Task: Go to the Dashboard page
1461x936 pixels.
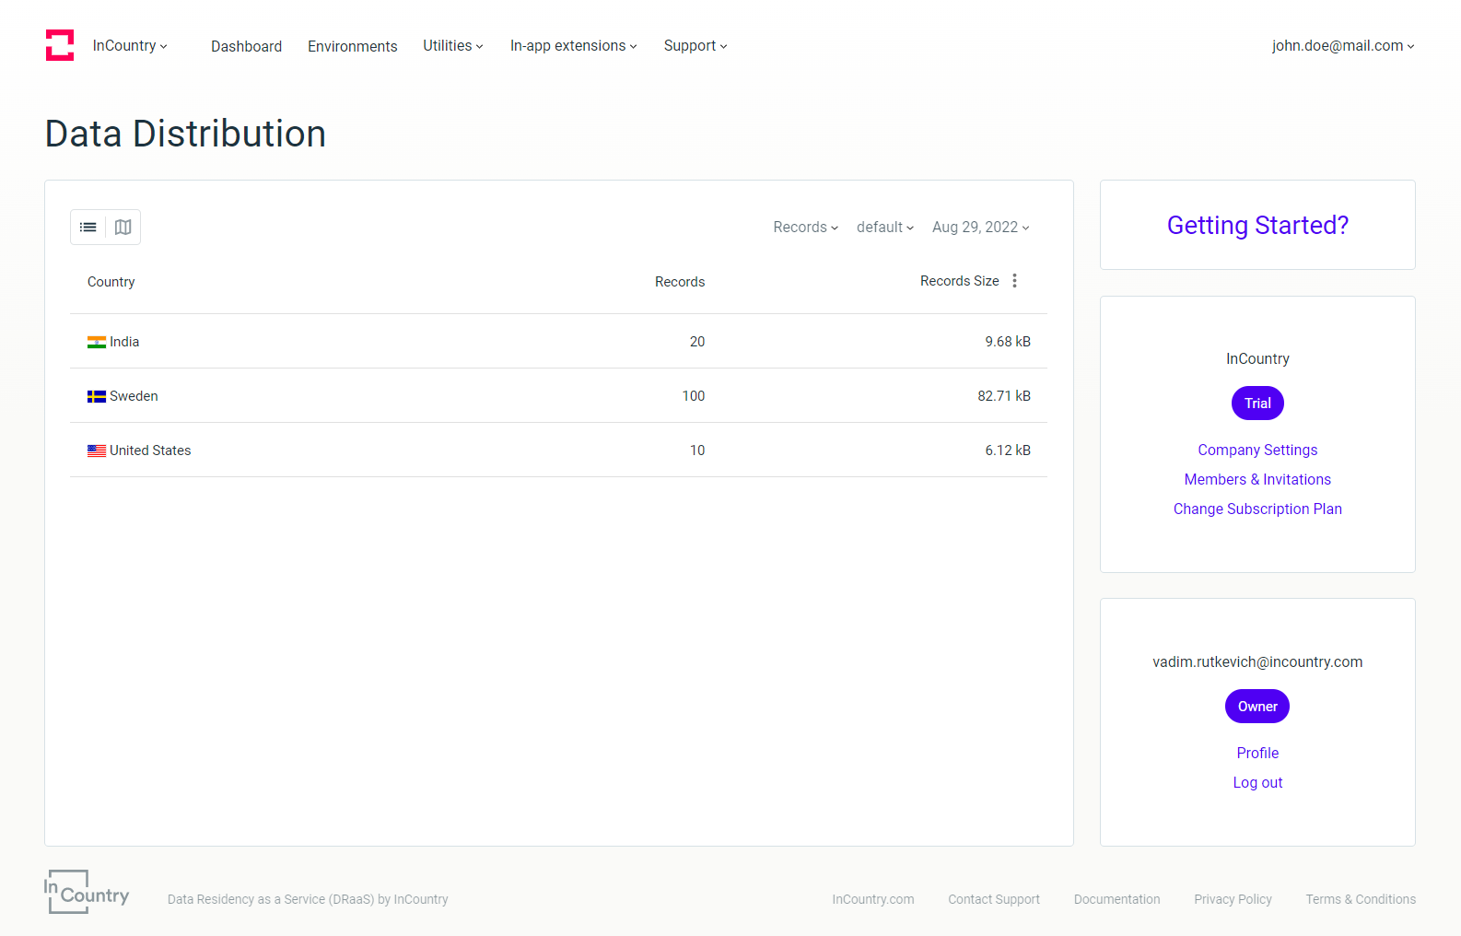Action: click(x=246, y=47)
